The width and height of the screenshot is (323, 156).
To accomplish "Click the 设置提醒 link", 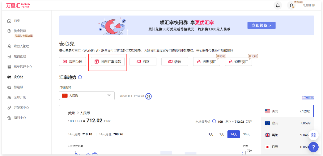I will [x=308, y=98].
